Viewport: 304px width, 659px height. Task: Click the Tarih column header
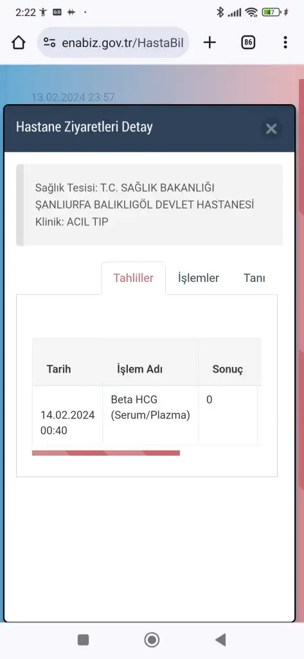point(58,369)
